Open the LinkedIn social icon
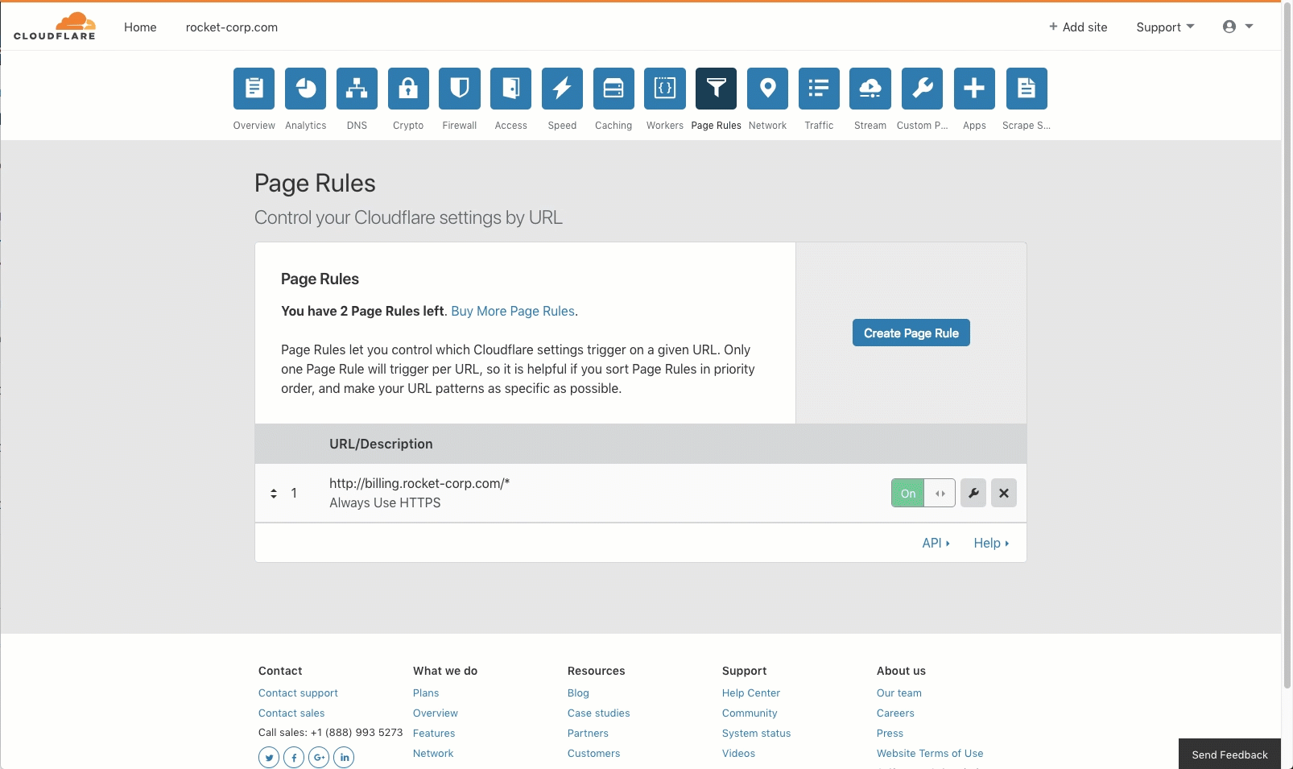1293x769 pixels. 344,757
